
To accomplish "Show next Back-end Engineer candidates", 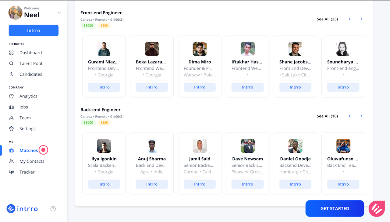I will (361, 116).
